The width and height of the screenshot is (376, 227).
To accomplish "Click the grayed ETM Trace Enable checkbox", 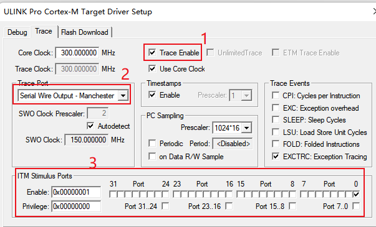I will [x=276, y=52].
